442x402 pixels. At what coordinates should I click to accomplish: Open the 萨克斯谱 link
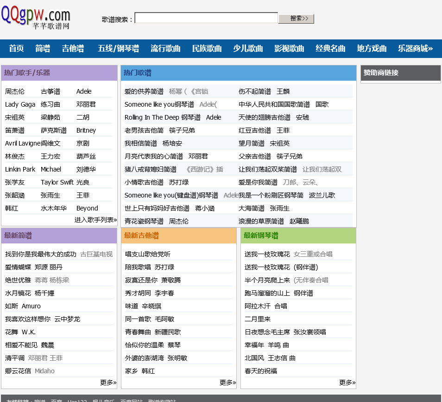pyautogui.click(x=54, y=130)
